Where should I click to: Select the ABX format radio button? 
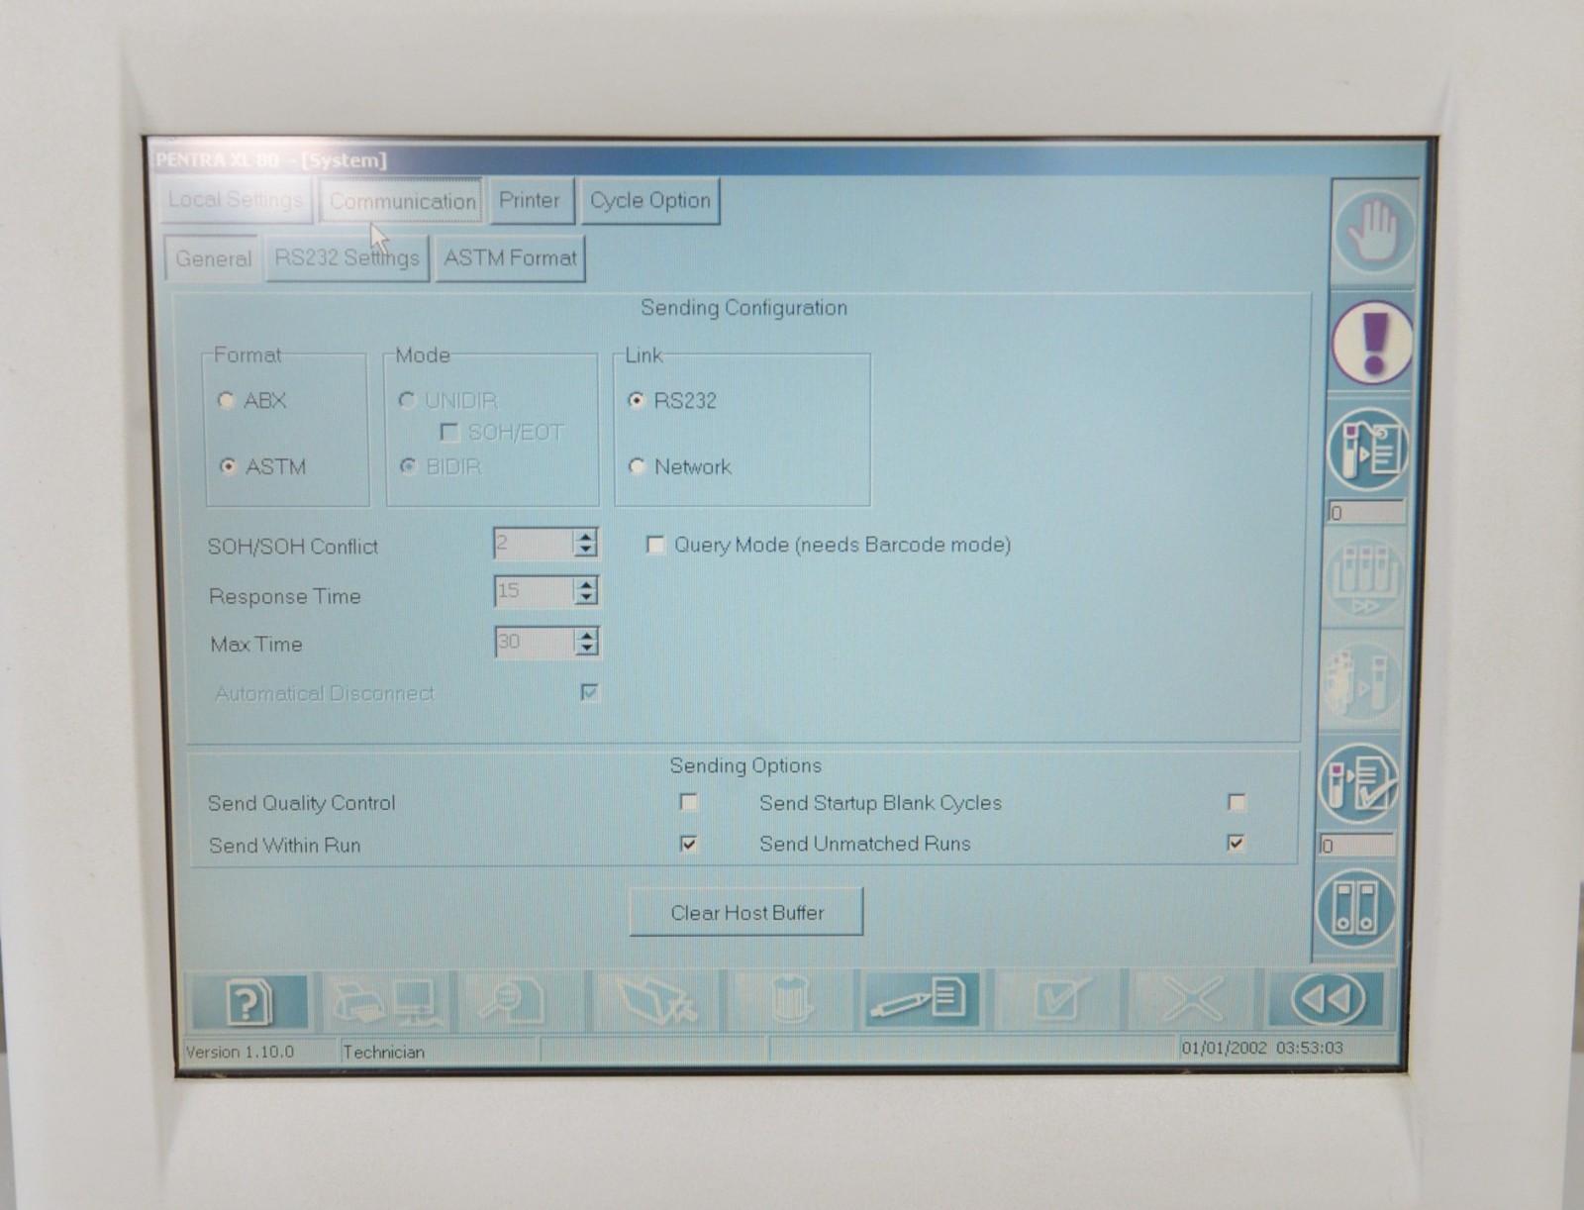click(227, 401)
